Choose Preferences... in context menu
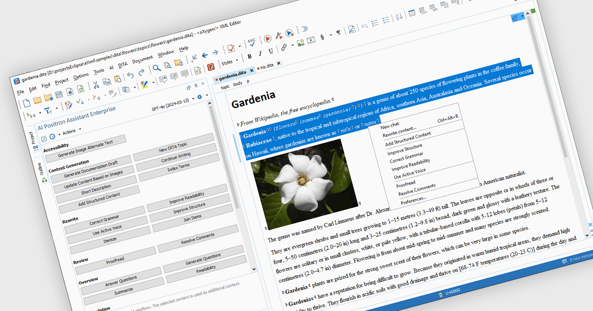This screenshot has width=593, height=311. (414, 200)
